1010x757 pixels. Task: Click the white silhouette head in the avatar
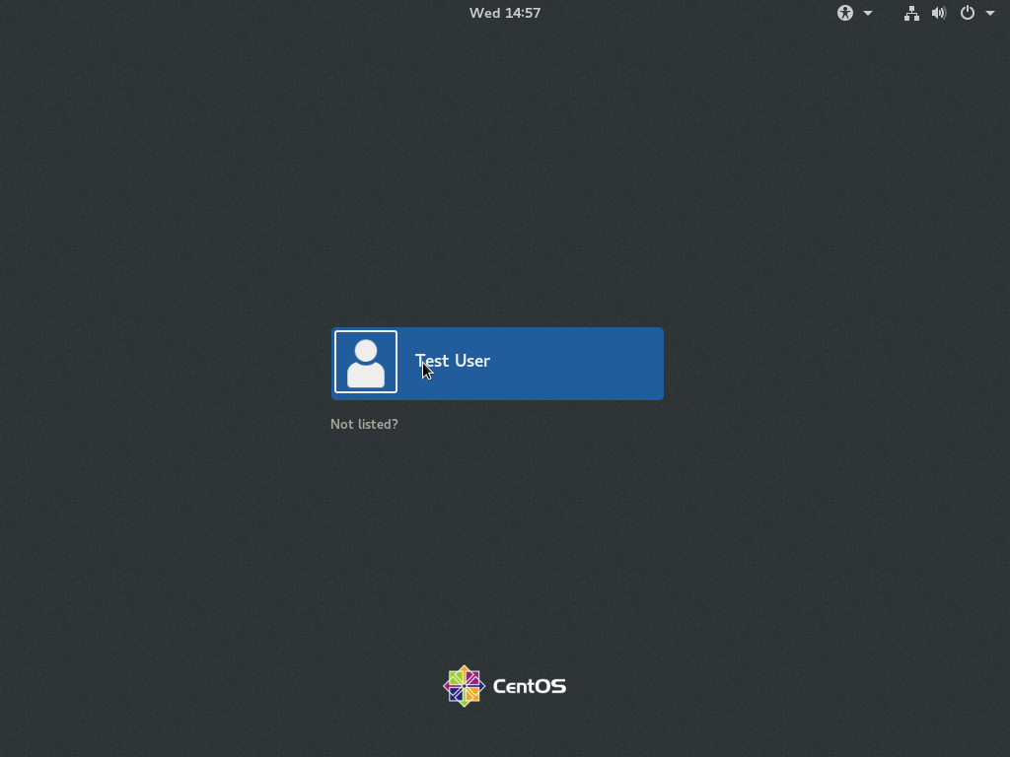[366, 351]
